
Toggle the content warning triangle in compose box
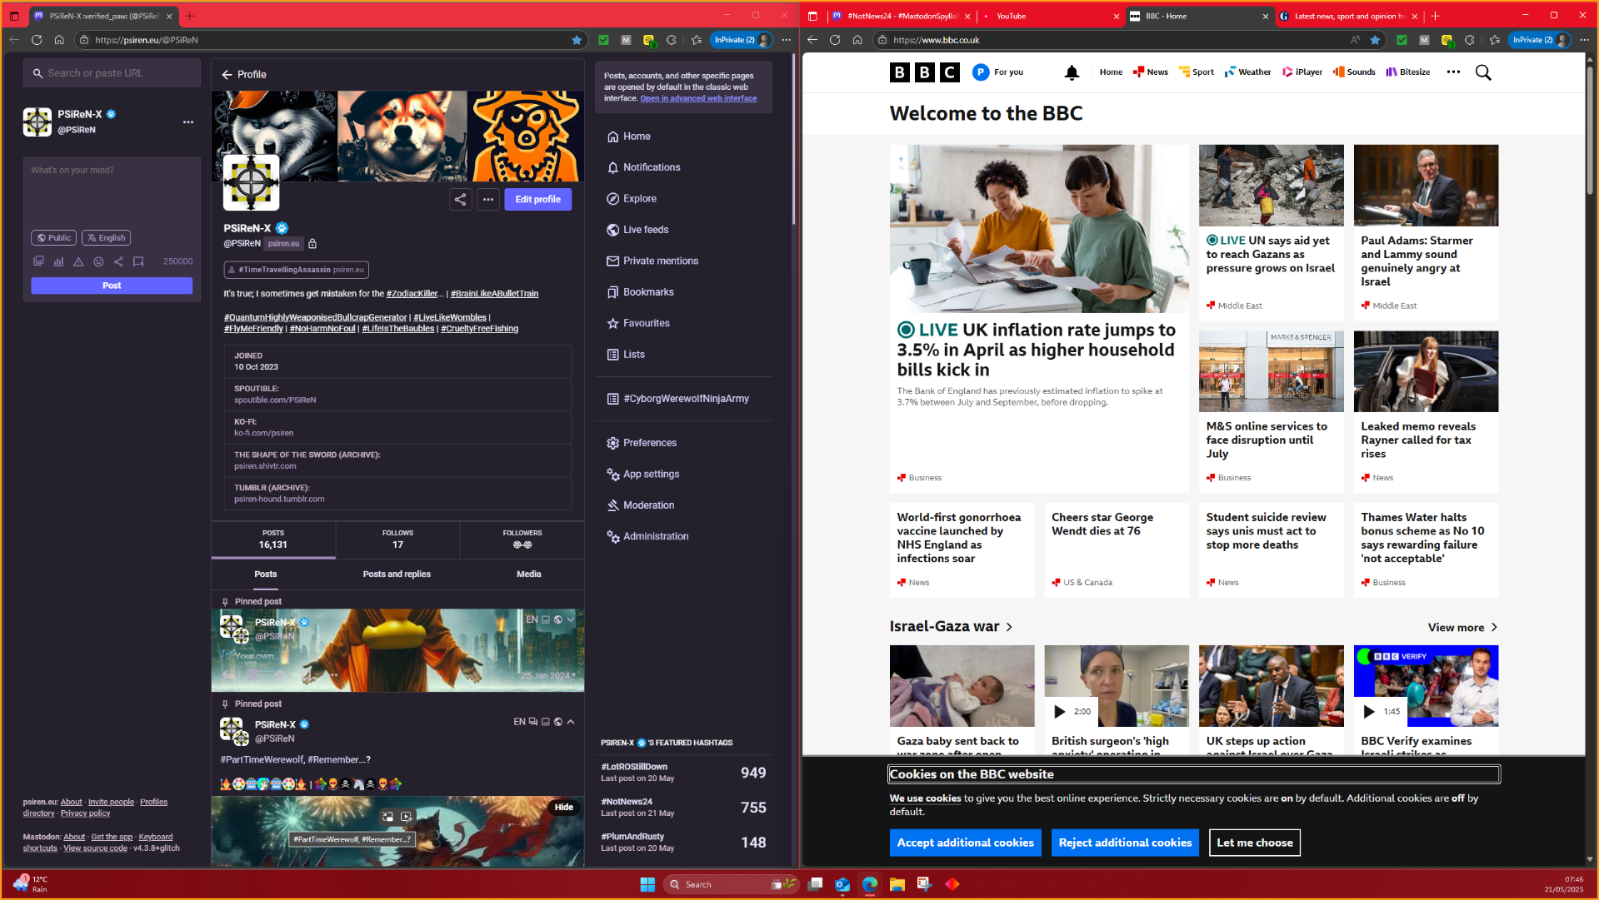pyautogui.click(x=78, y=261)
